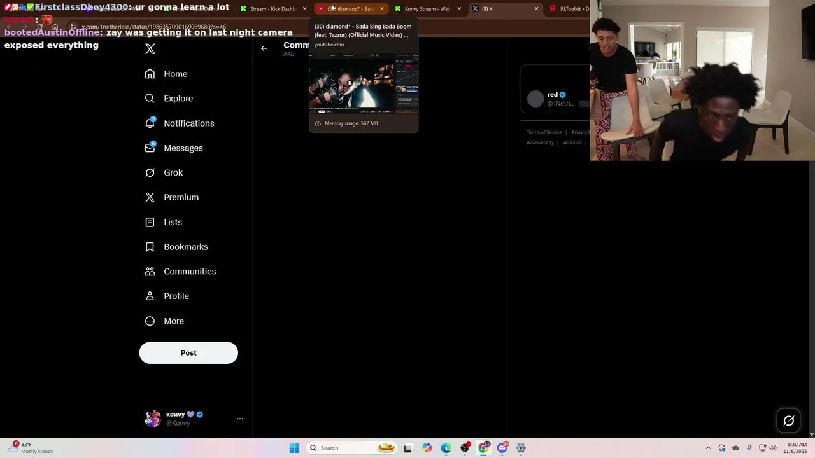This screenshot has height=458, width=815.
Task: Click the Konvy account avatar
Action: tap(153, 419)
